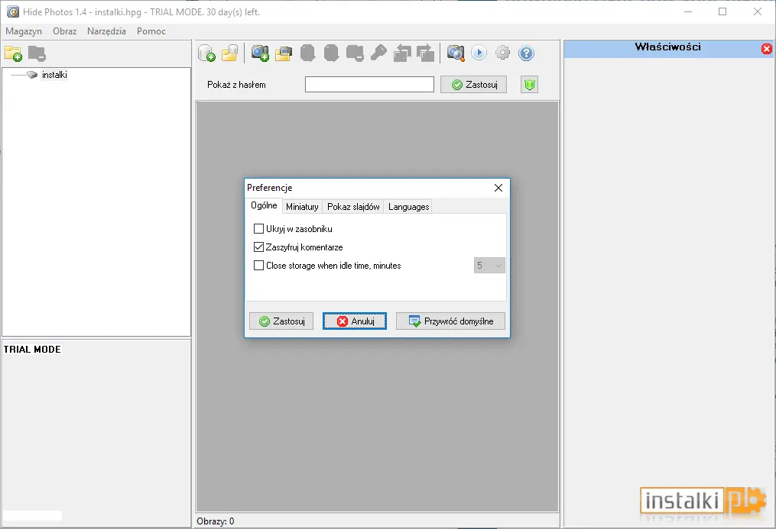Toggle Close storage when idle time checkbox
Viewport: 776px width, 529px height.
[258, 265]
